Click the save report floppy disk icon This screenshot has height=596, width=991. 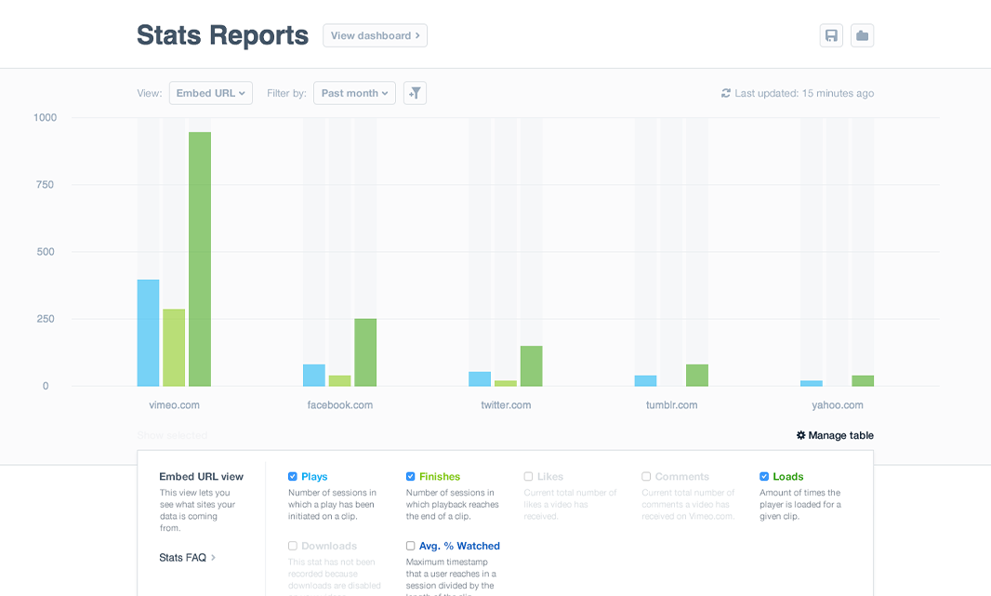[831, 35]
